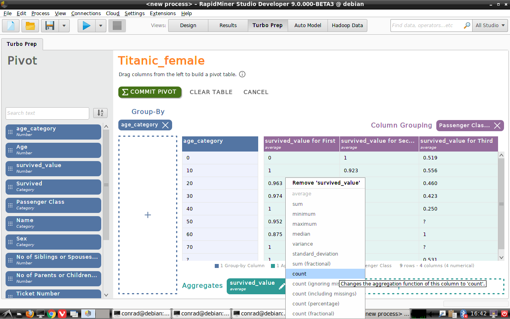The width and height of the screenshot is (510, 319).
Task: Sort the column list using the sort icon
Action: tap(100, 113)
